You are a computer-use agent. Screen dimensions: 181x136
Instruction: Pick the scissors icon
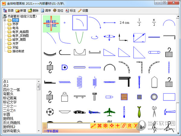coord(154,112)
